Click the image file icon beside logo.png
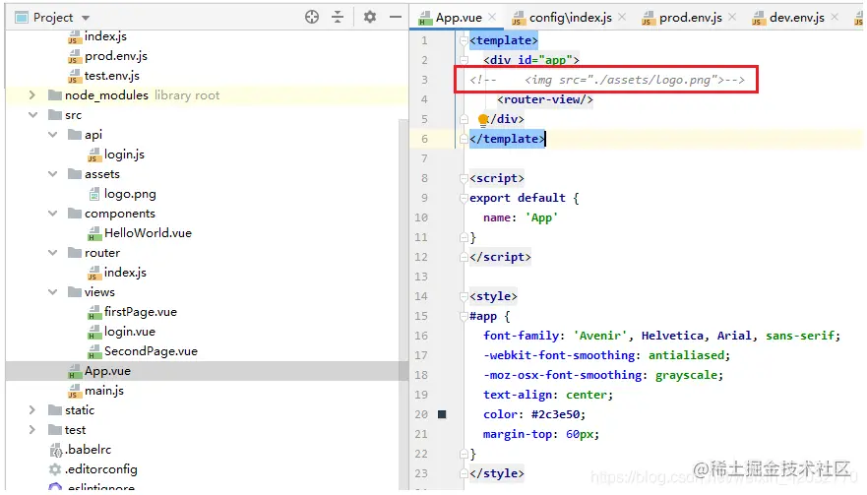The height and width of the screenshot is (495, 867). point(94,194)
